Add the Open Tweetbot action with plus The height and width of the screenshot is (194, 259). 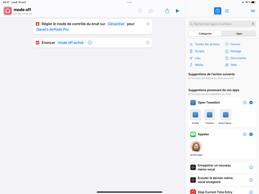pyautogui.click(x=251, y=102)
